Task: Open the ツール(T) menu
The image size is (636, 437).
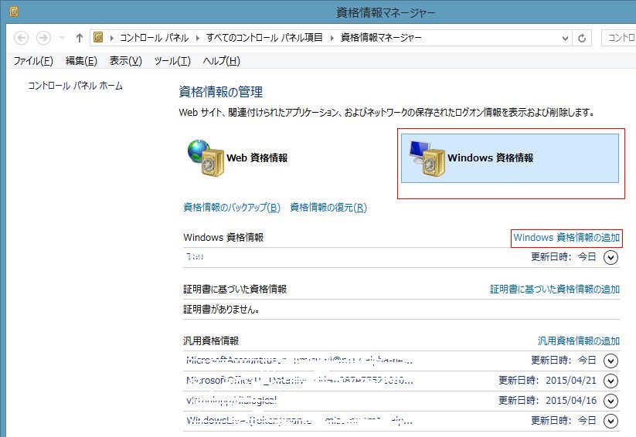Action: coord(172,61)
